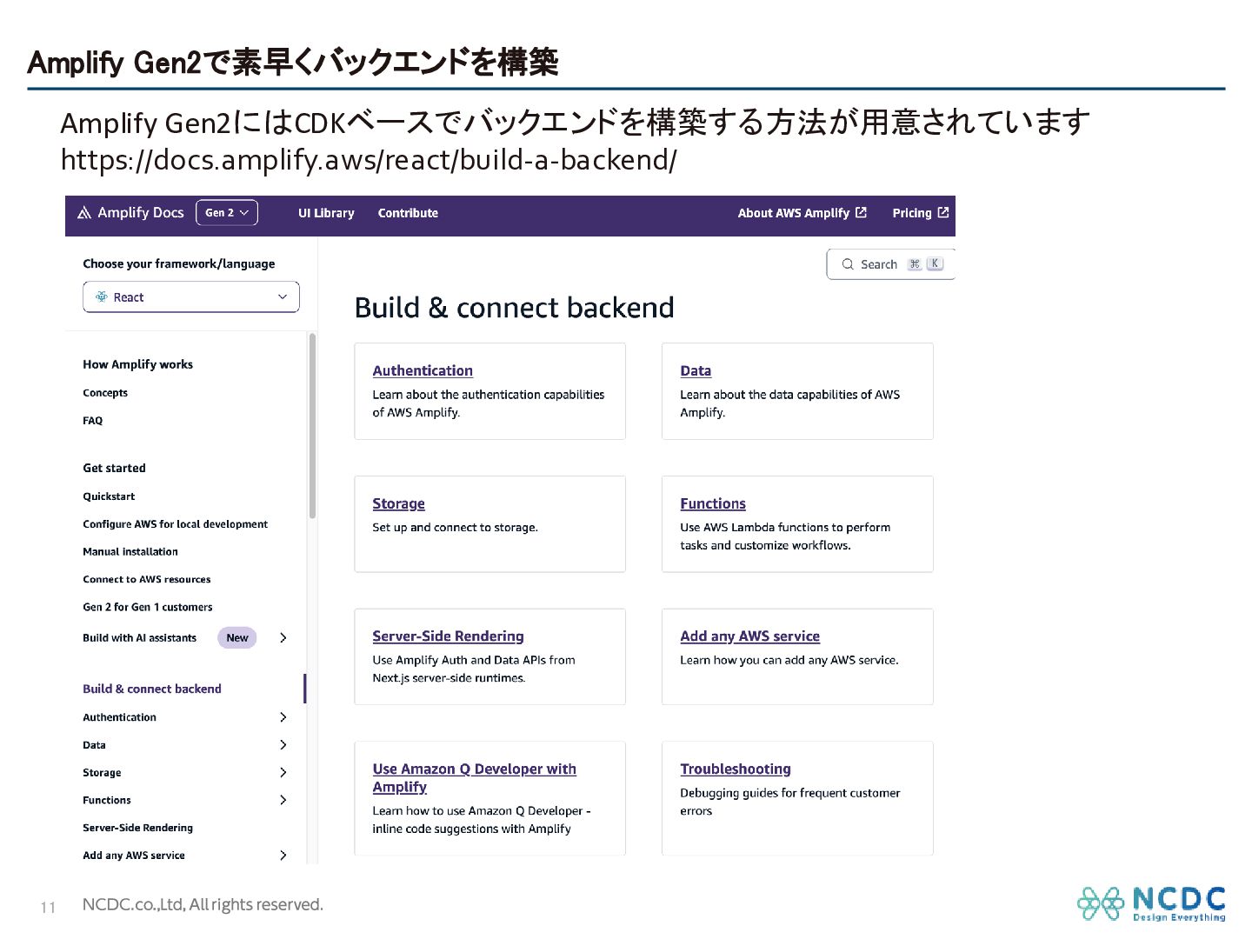Open the About AWS Amplify external link icon

[861, 212]
